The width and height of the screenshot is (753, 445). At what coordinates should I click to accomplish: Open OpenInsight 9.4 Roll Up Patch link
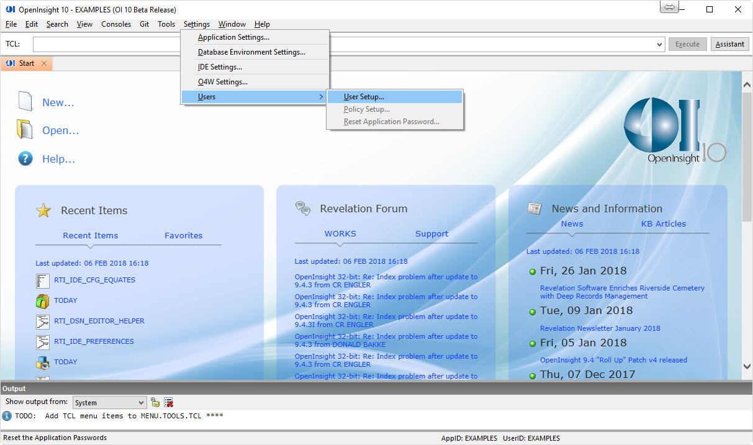tap(613, 360)
